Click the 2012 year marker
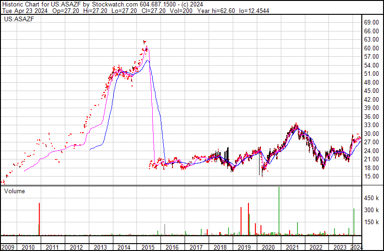This screenshot has width=384, height=251. [76, 247]
